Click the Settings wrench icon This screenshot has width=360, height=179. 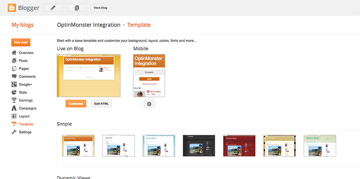(14, 132)
